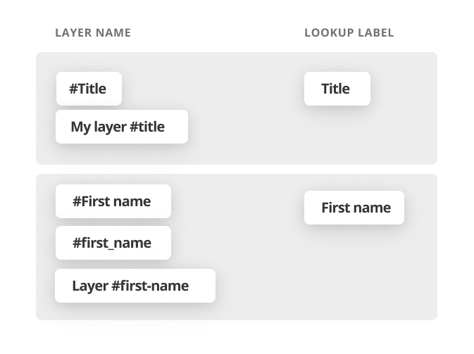
Task: Click the LAYER NAME column header
Action: tap(92, 33)
